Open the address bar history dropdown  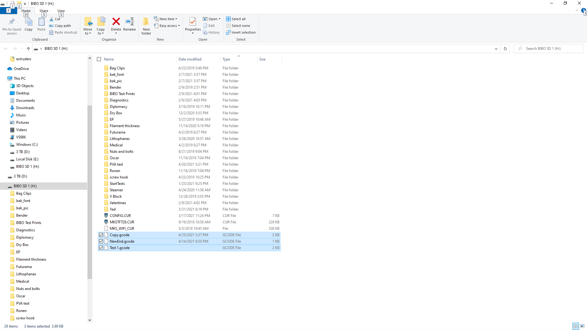[496, 48]
